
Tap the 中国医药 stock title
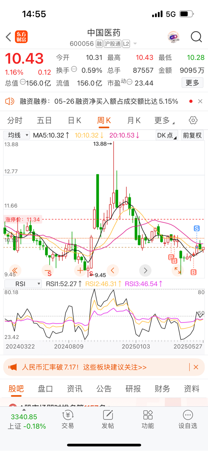(x=104, y=33)
